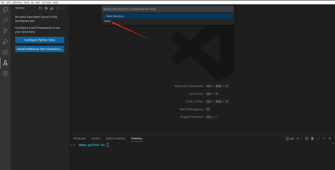Click the Toggle Terminal hint

191,117
